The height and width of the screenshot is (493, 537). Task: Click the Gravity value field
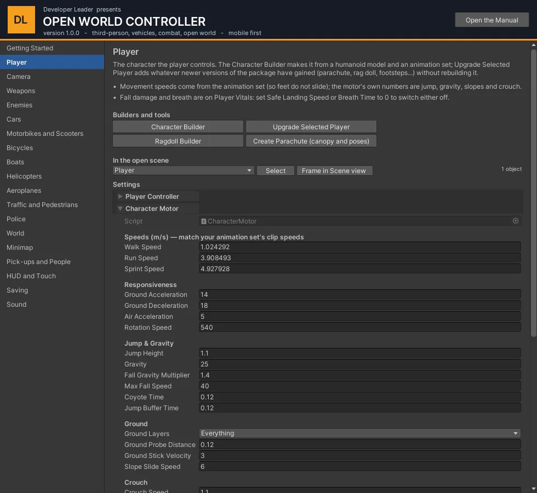(x=359, y=364)
